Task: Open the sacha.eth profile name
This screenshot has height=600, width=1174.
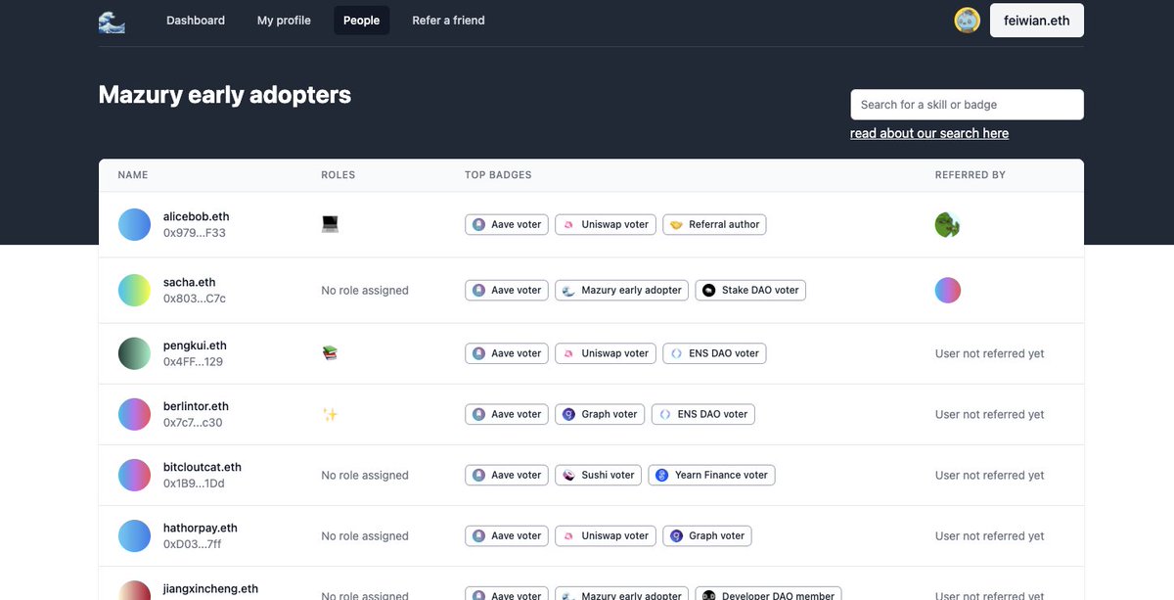Action: point(189,282)
